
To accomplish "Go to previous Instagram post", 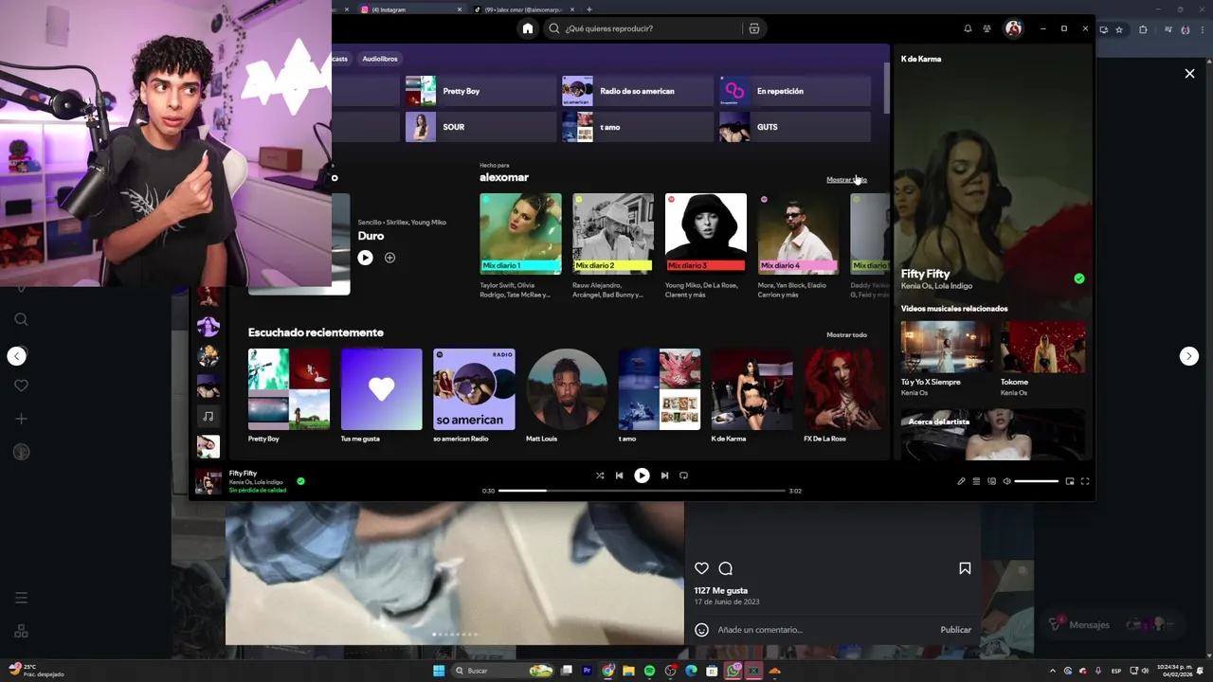I will pos(17,356).
